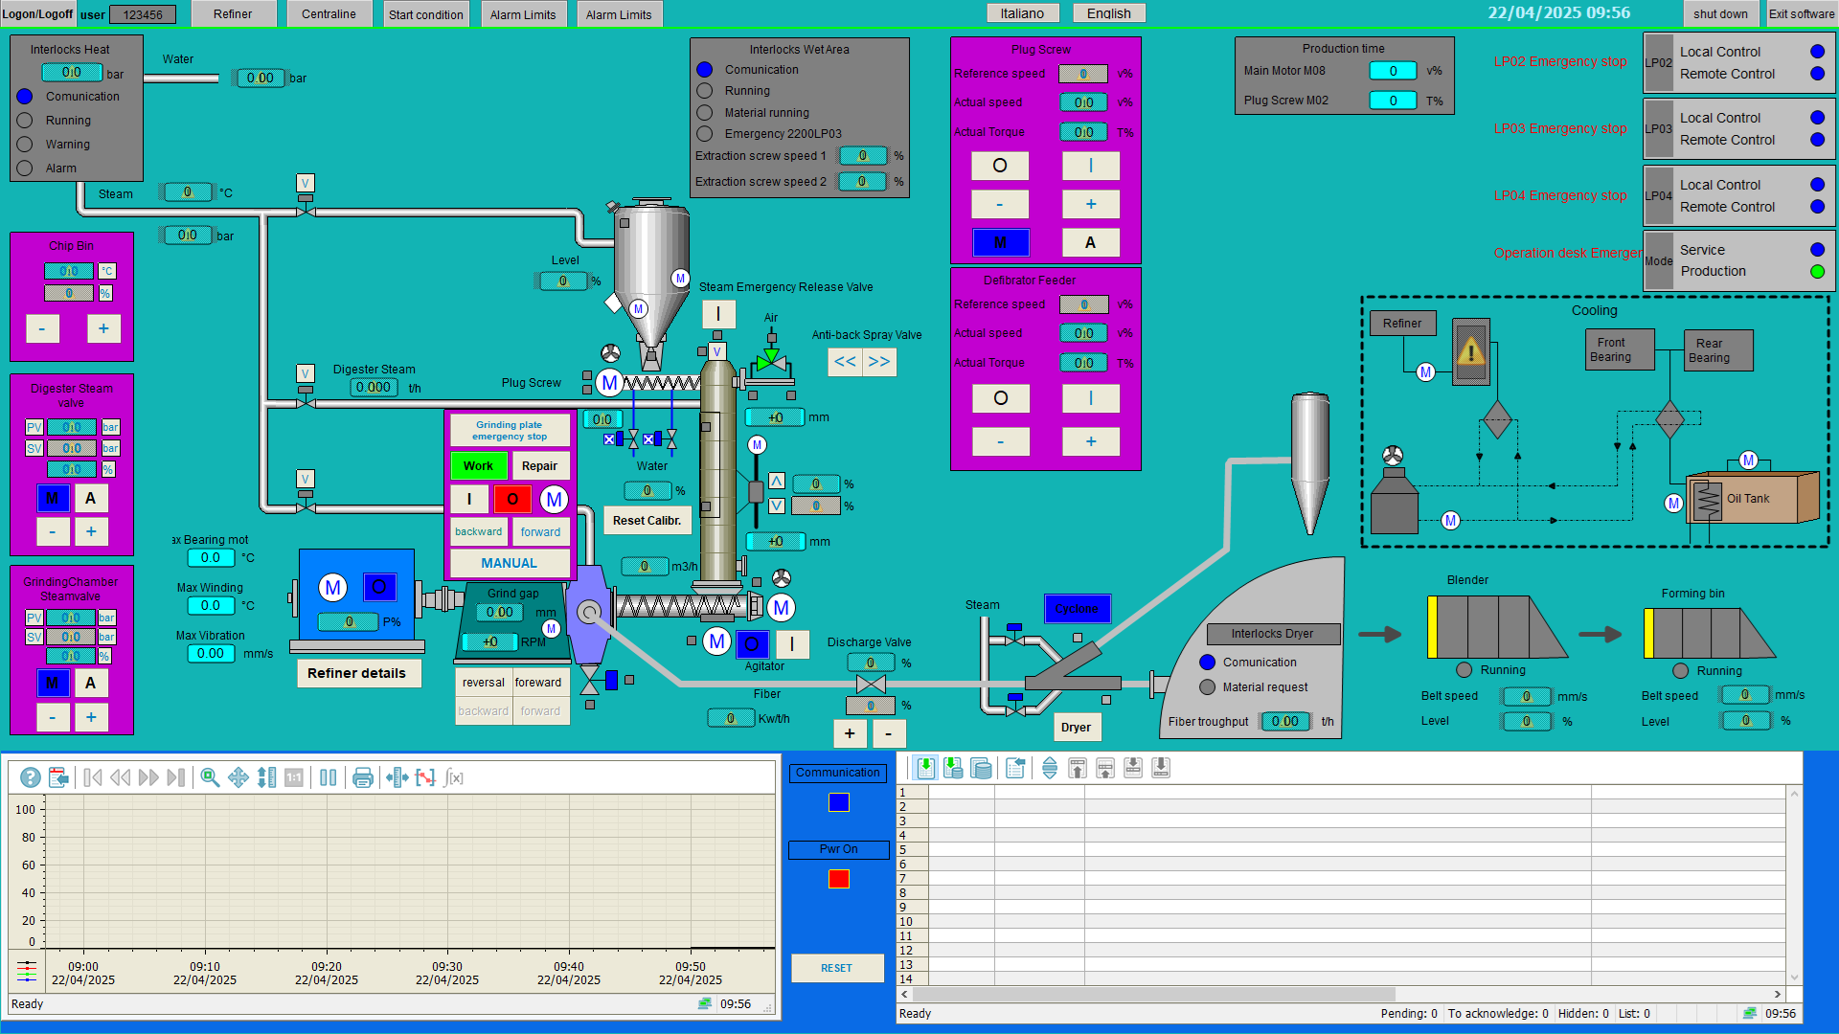Expand the Steam valve V dropdown
Image resolution: width=1839 pixels, height=1034 pixels.
(305, 183)
